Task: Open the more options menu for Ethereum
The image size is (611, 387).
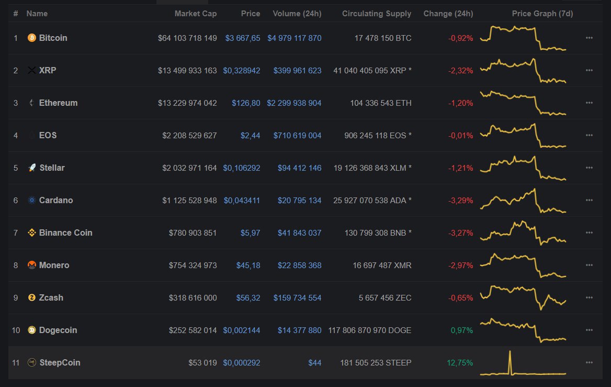Action: 589,103
